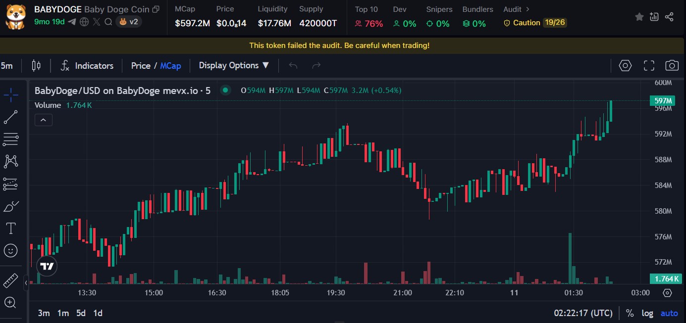
Task: Click the 9mo 19d token age
Action: point(50,22)
